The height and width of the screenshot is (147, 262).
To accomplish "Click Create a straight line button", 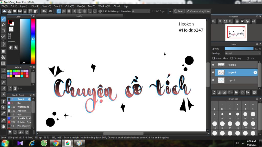I will [198, 11].
